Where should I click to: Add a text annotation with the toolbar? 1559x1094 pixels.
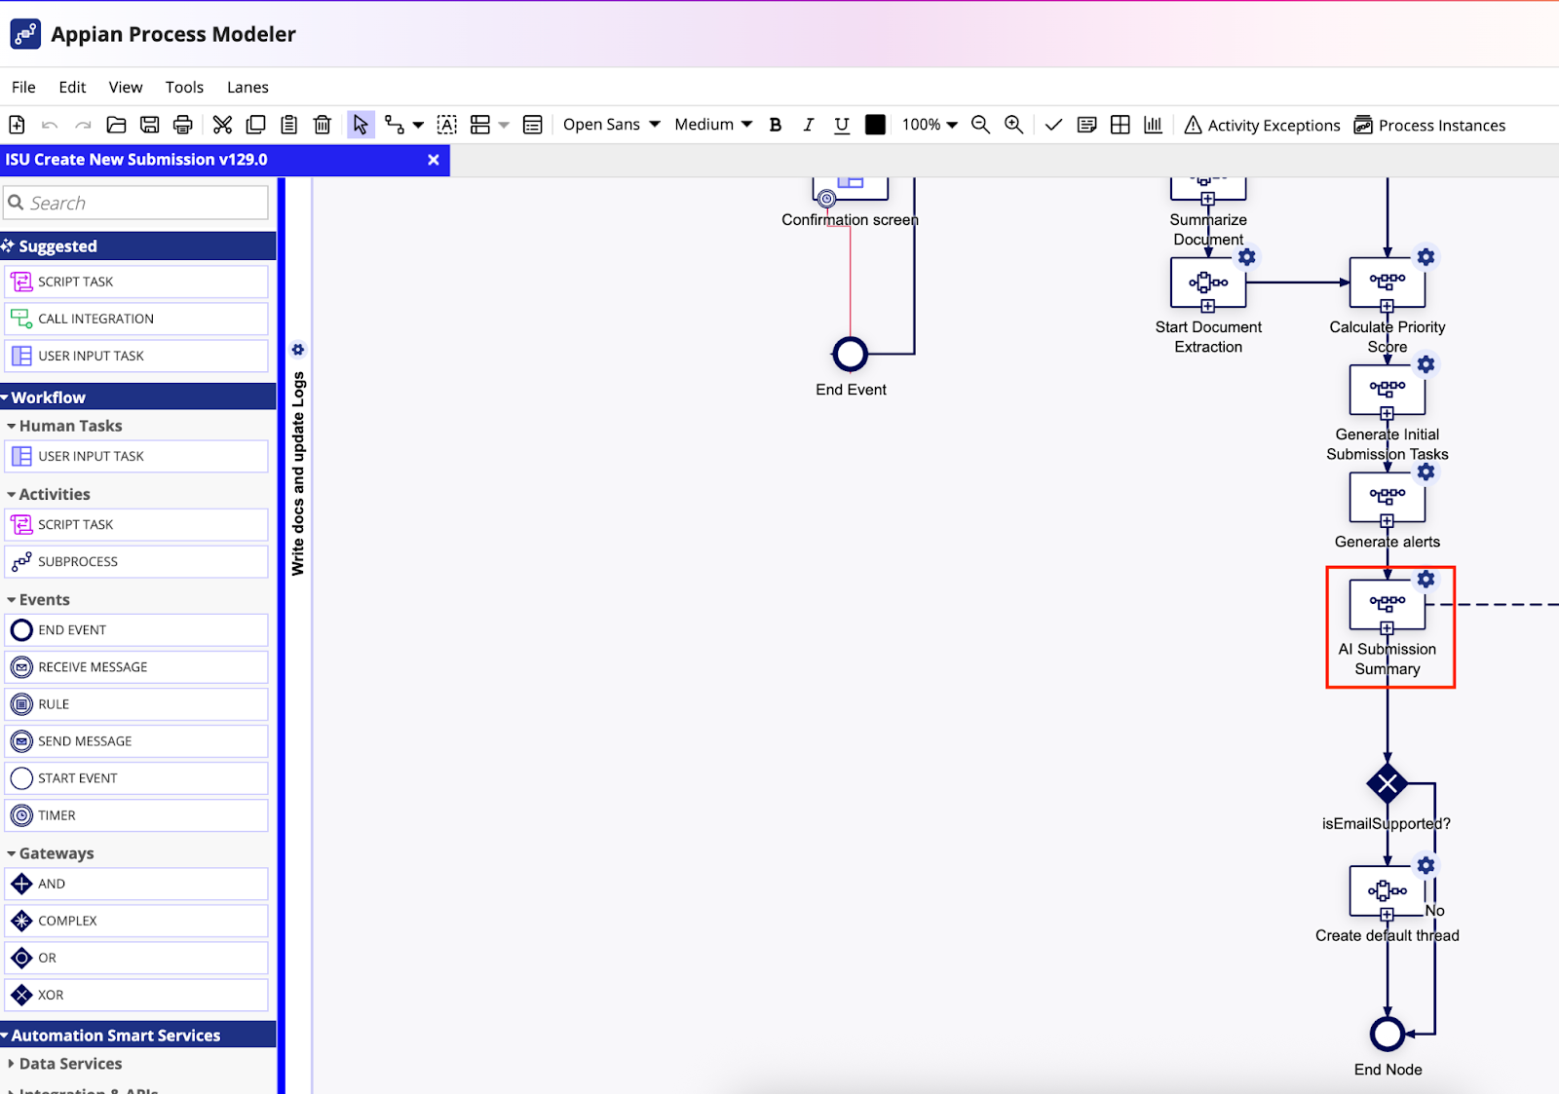pyautogui.click(x=446, y=125)
